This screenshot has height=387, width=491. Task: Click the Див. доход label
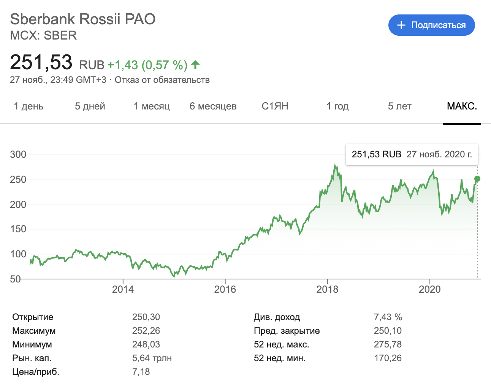pos(277,317)
